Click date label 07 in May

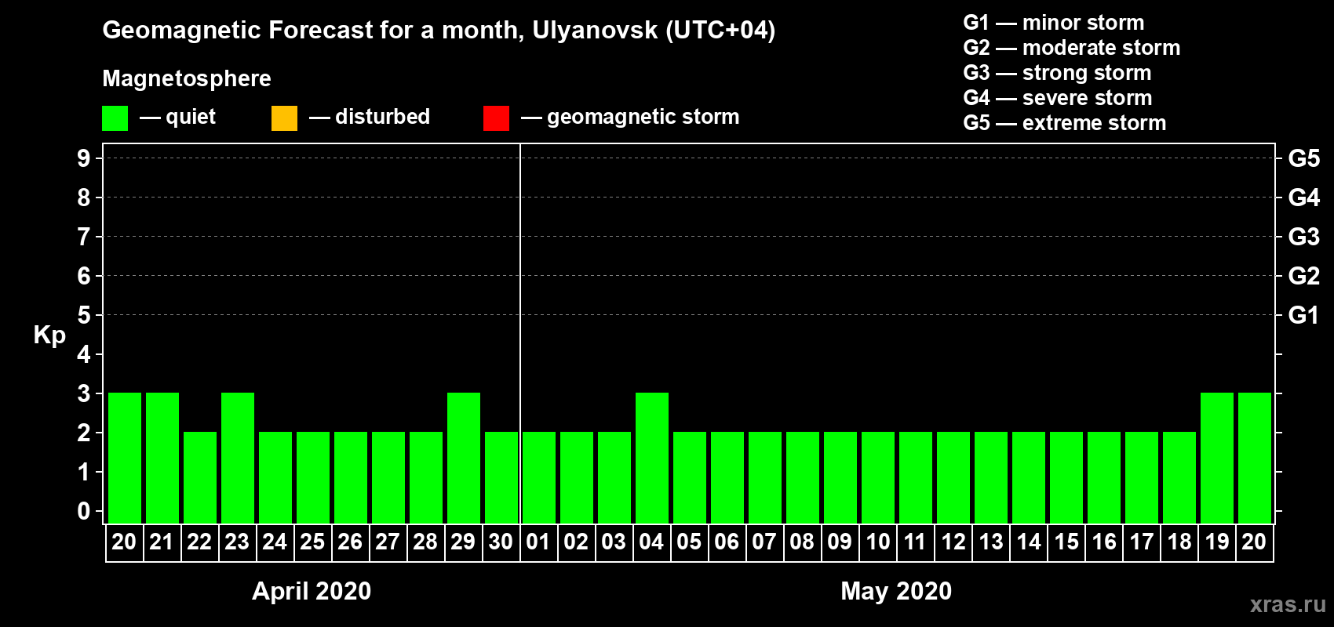pos(764,542)
